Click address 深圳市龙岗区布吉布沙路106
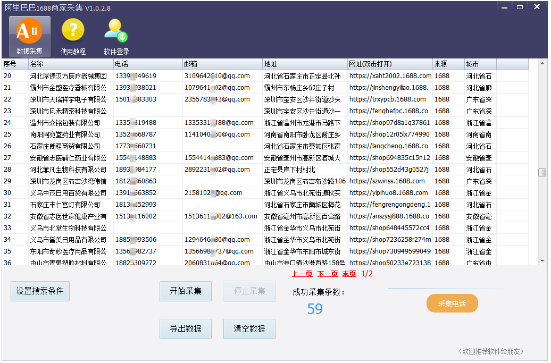551x363 pixels. click(x=305, y=181)
